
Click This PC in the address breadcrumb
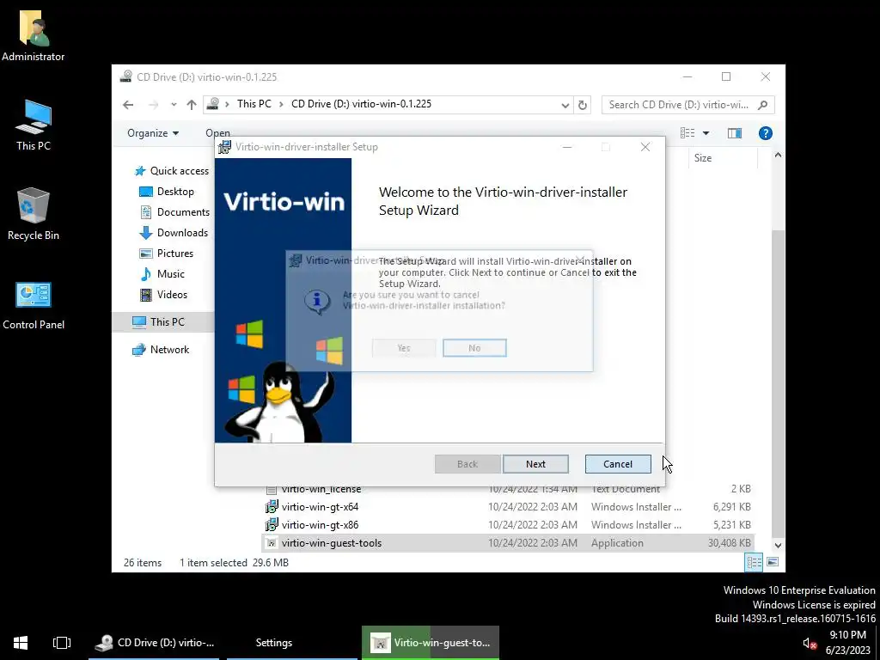(254, 104)
